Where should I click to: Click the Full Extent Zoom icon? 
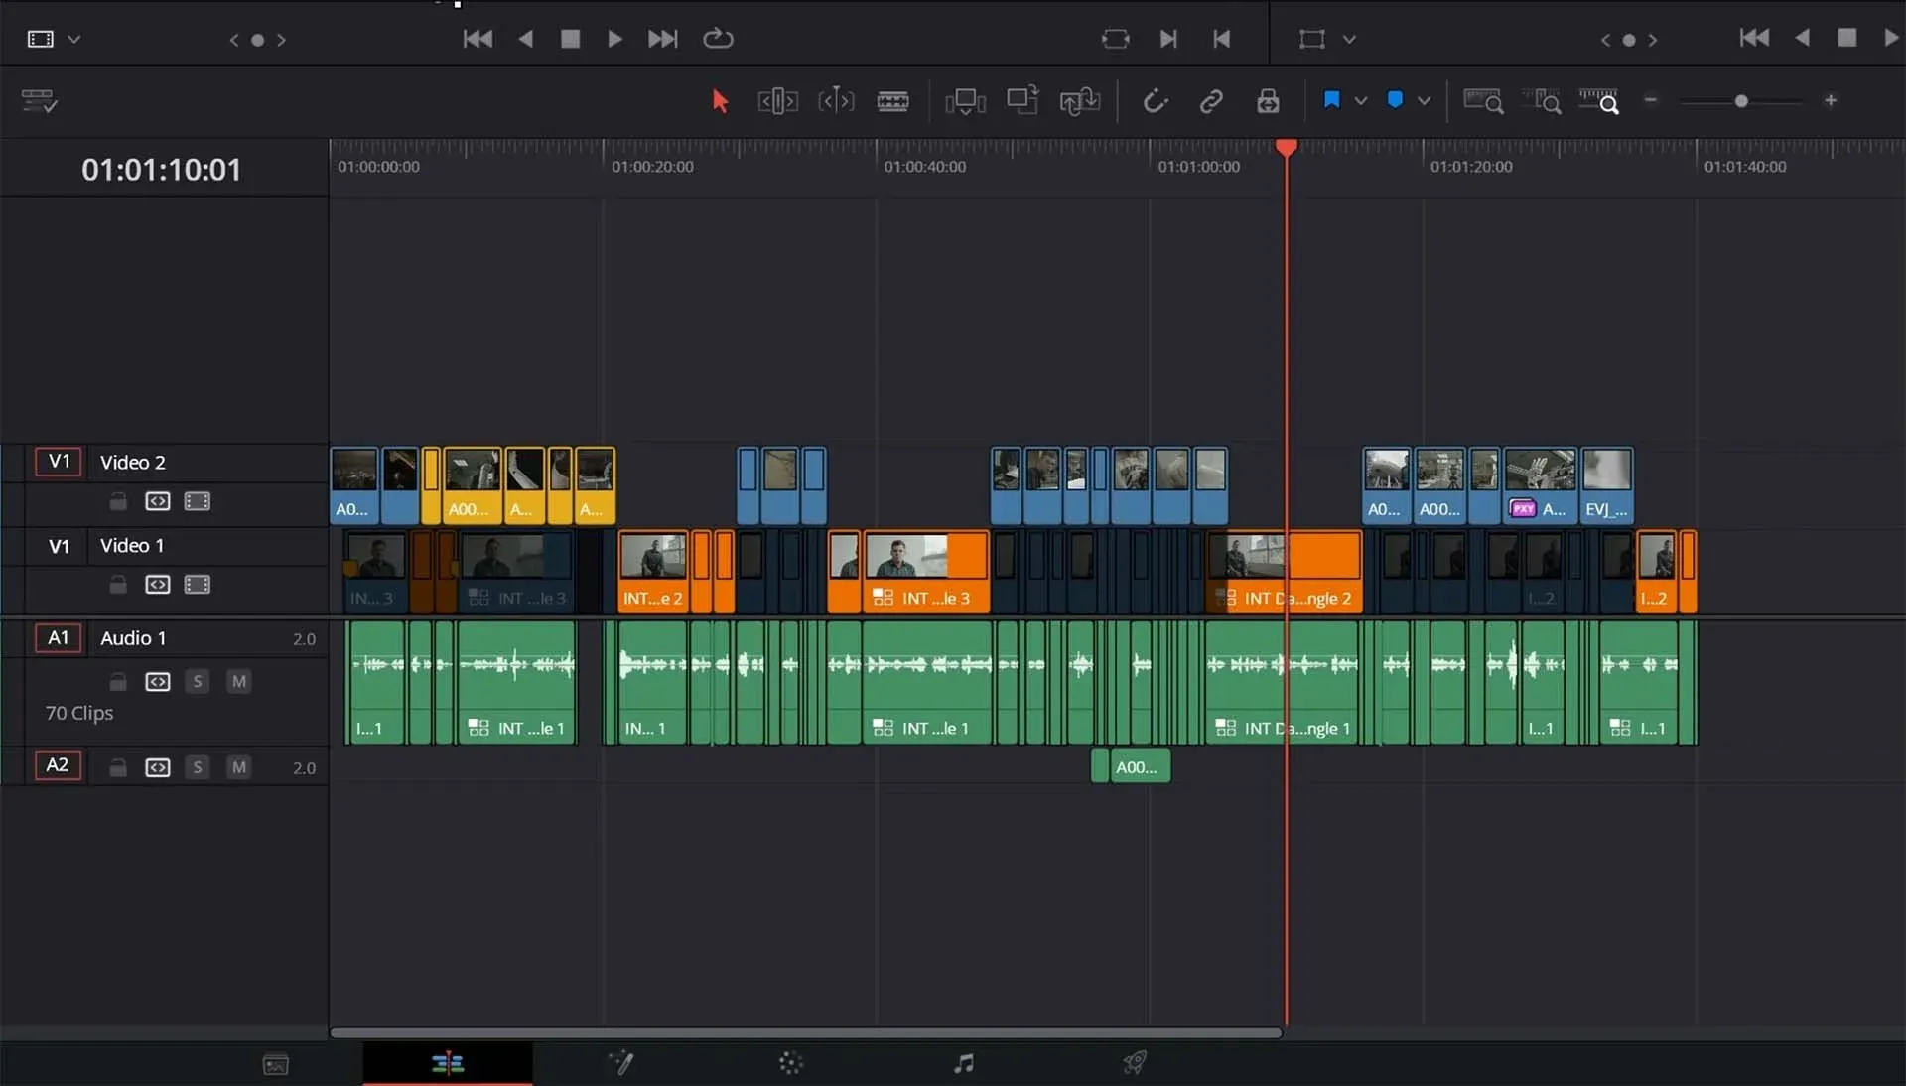pos(1483,101)
